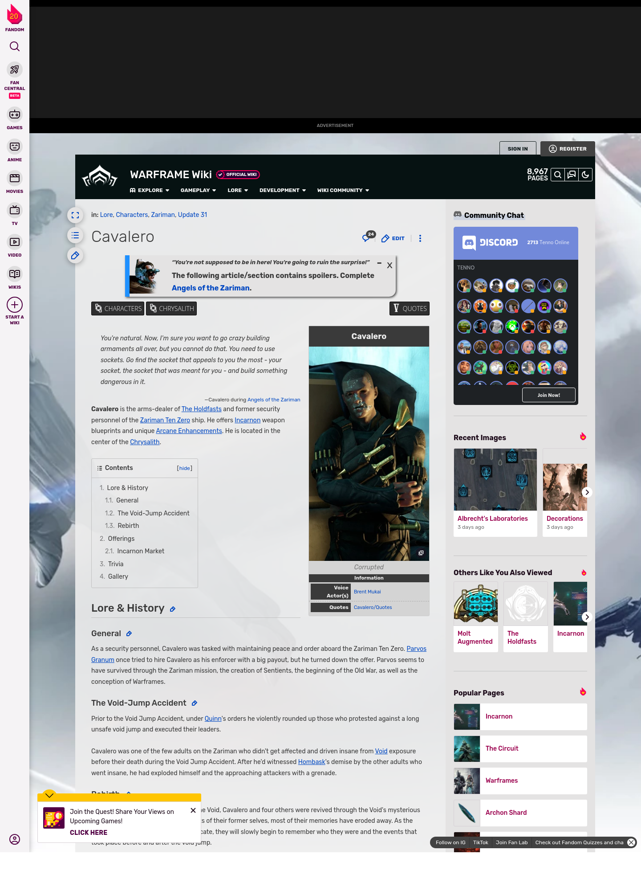Click the wiki header search icon
Viewport: 641px width, 891px height.
coord(558,175)
